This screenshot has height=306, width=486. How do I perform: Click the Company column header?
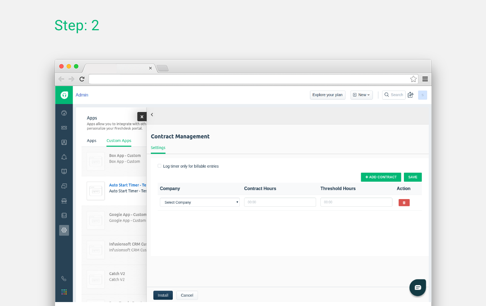(170, 189)
